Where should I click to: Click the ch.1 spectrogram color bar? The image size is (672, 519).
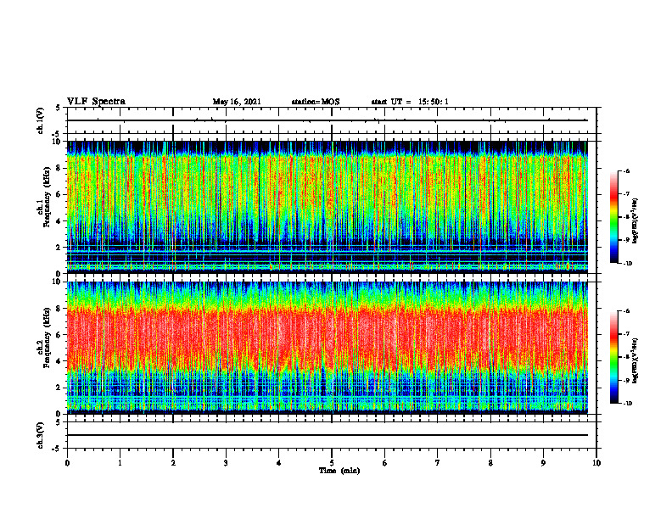click(613, 217)
